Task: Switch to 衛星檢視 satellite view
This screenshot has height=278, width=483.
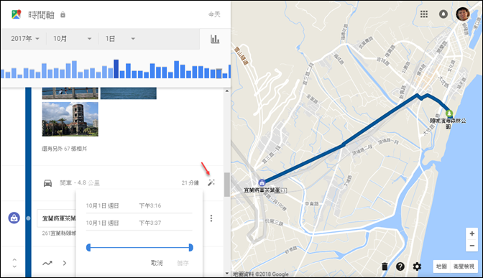Action: coord(464,267)
